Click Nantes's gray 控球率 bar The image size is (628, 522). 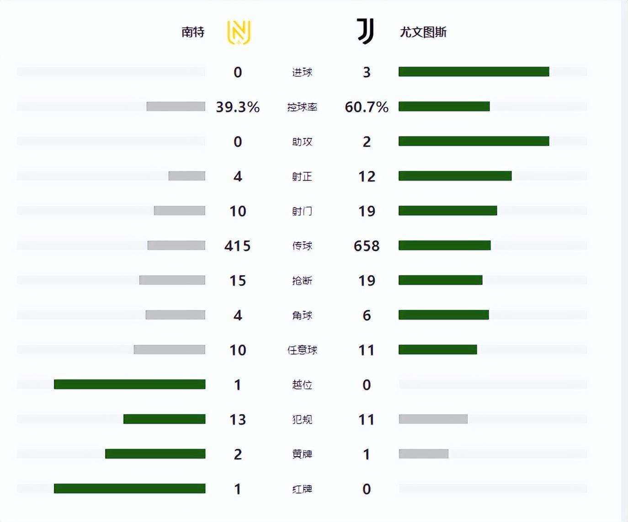[x=176, y=107]
